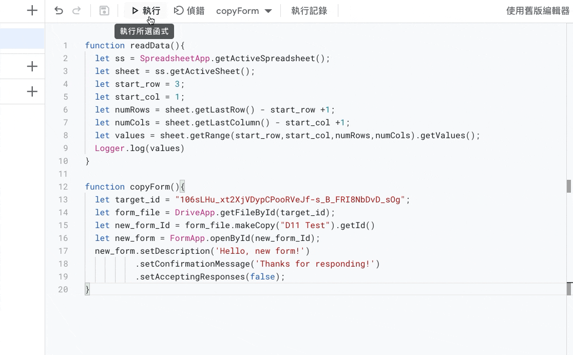
Task: Click the middle plus icon in sidebar
Action: point(32,66)
